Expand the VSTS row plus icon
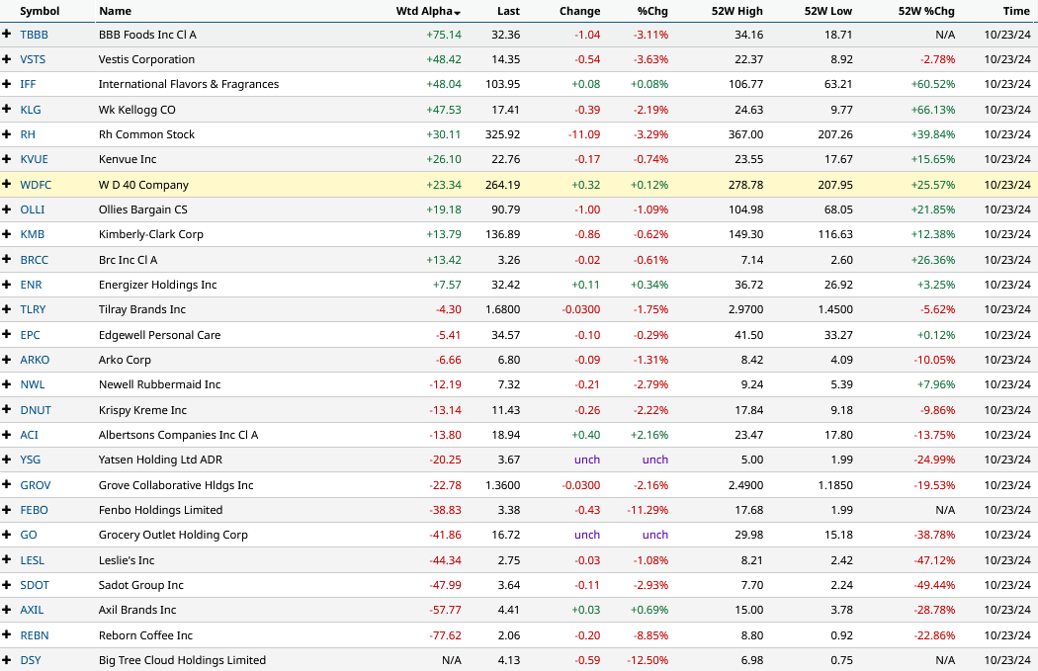This screenshot has height=671, width=1038. click(x=7, y=59)
